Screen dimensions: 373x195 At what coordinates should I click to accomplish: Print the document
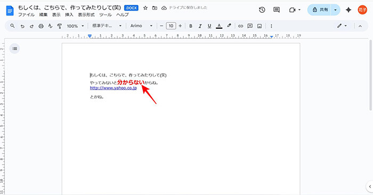point(41,26)
